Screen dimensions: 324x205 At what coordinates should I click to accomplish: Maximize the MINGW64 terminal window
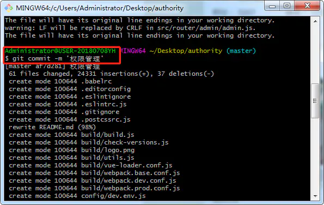[x=287, y=6]
